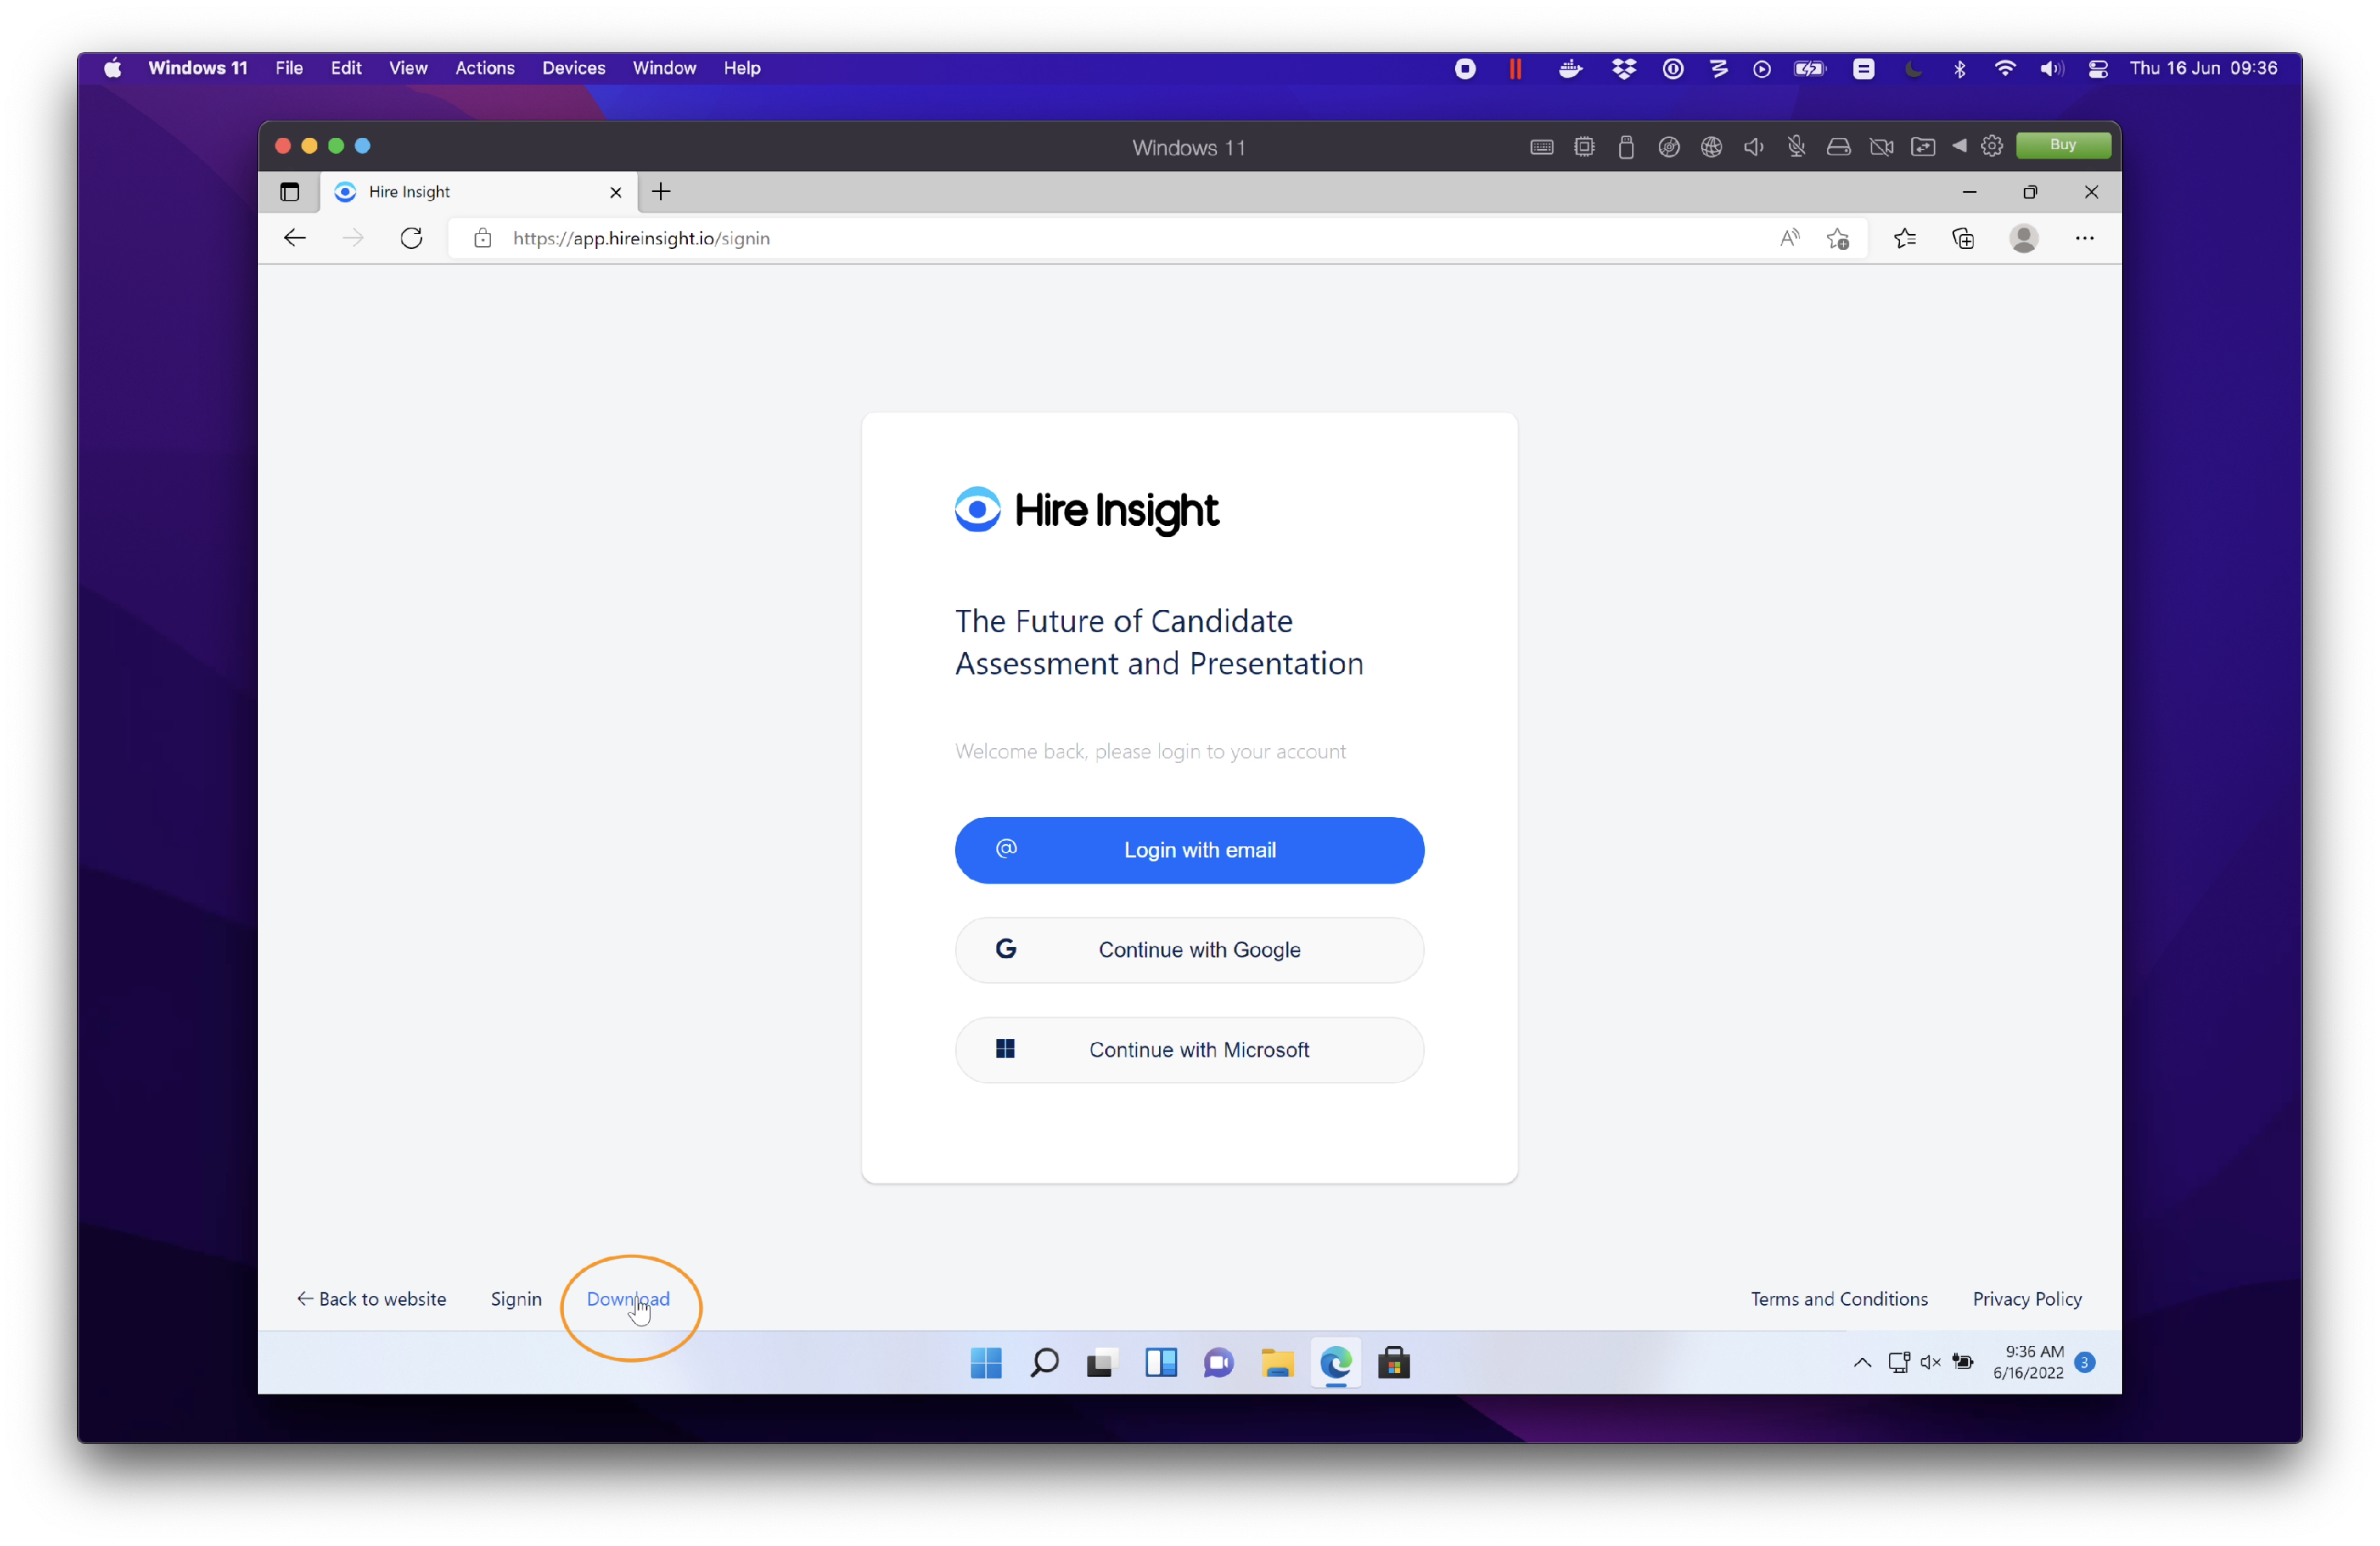Open the Parallels keyboard settings icon
The height and width of the screenshot is (1546, 2380).
(x=1541, y=146)
